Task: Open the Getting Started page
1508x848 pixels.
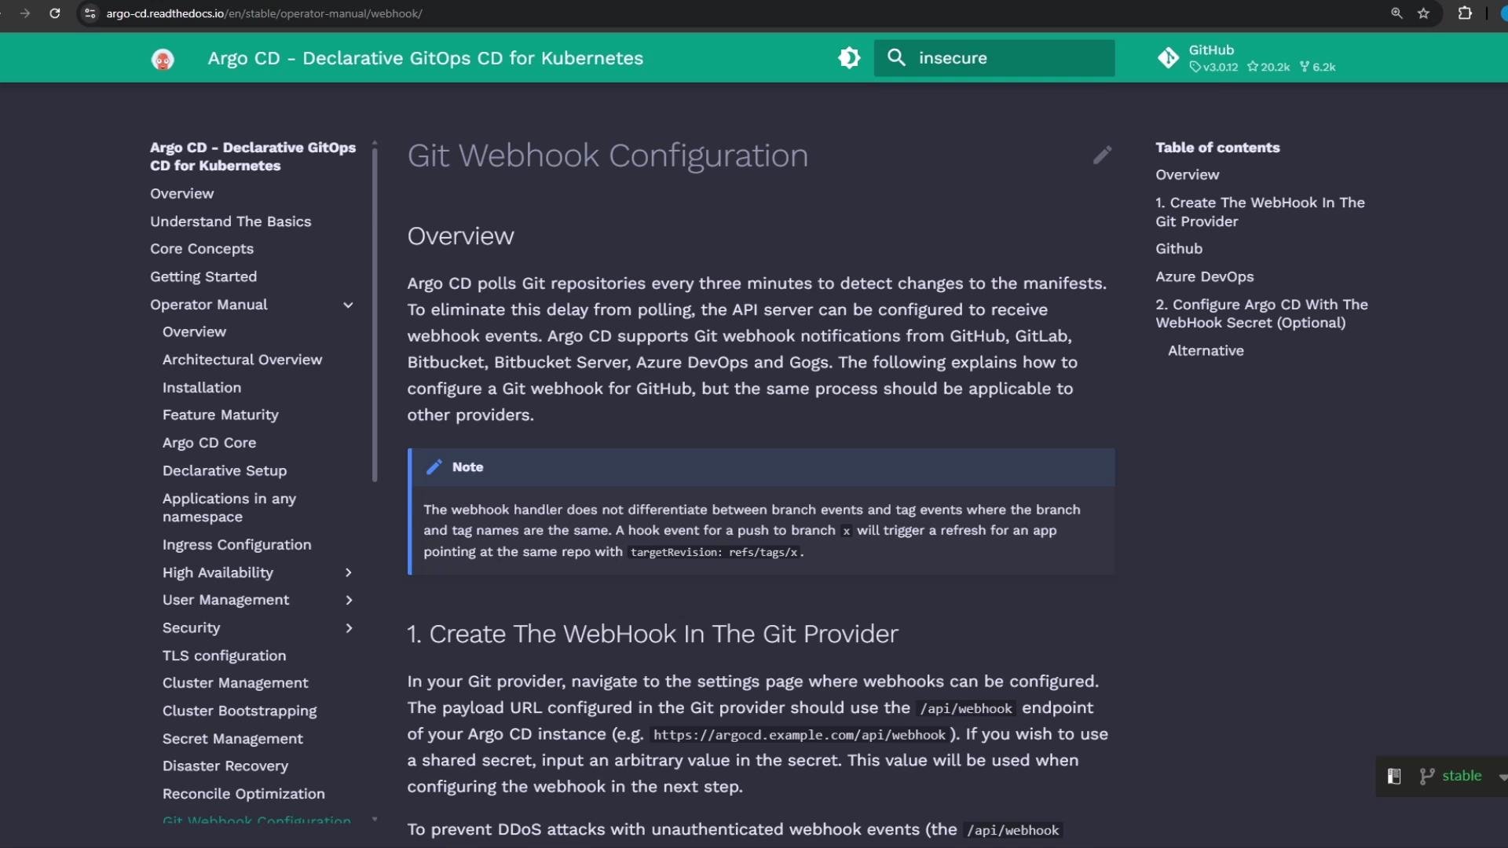Action: coord(203,276)
